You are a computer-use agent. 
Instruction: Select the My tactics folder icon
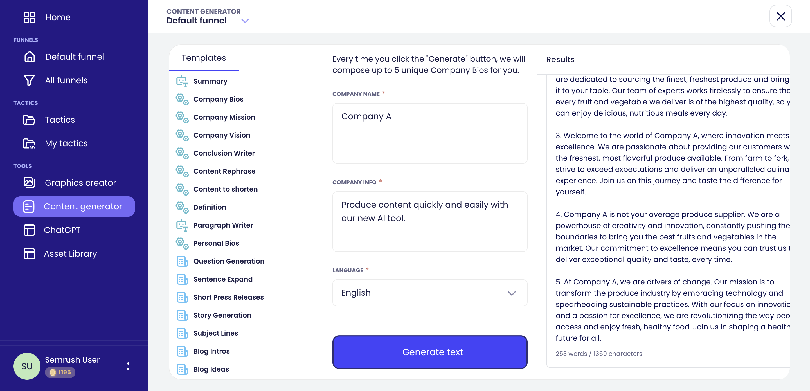click(29, 143)
